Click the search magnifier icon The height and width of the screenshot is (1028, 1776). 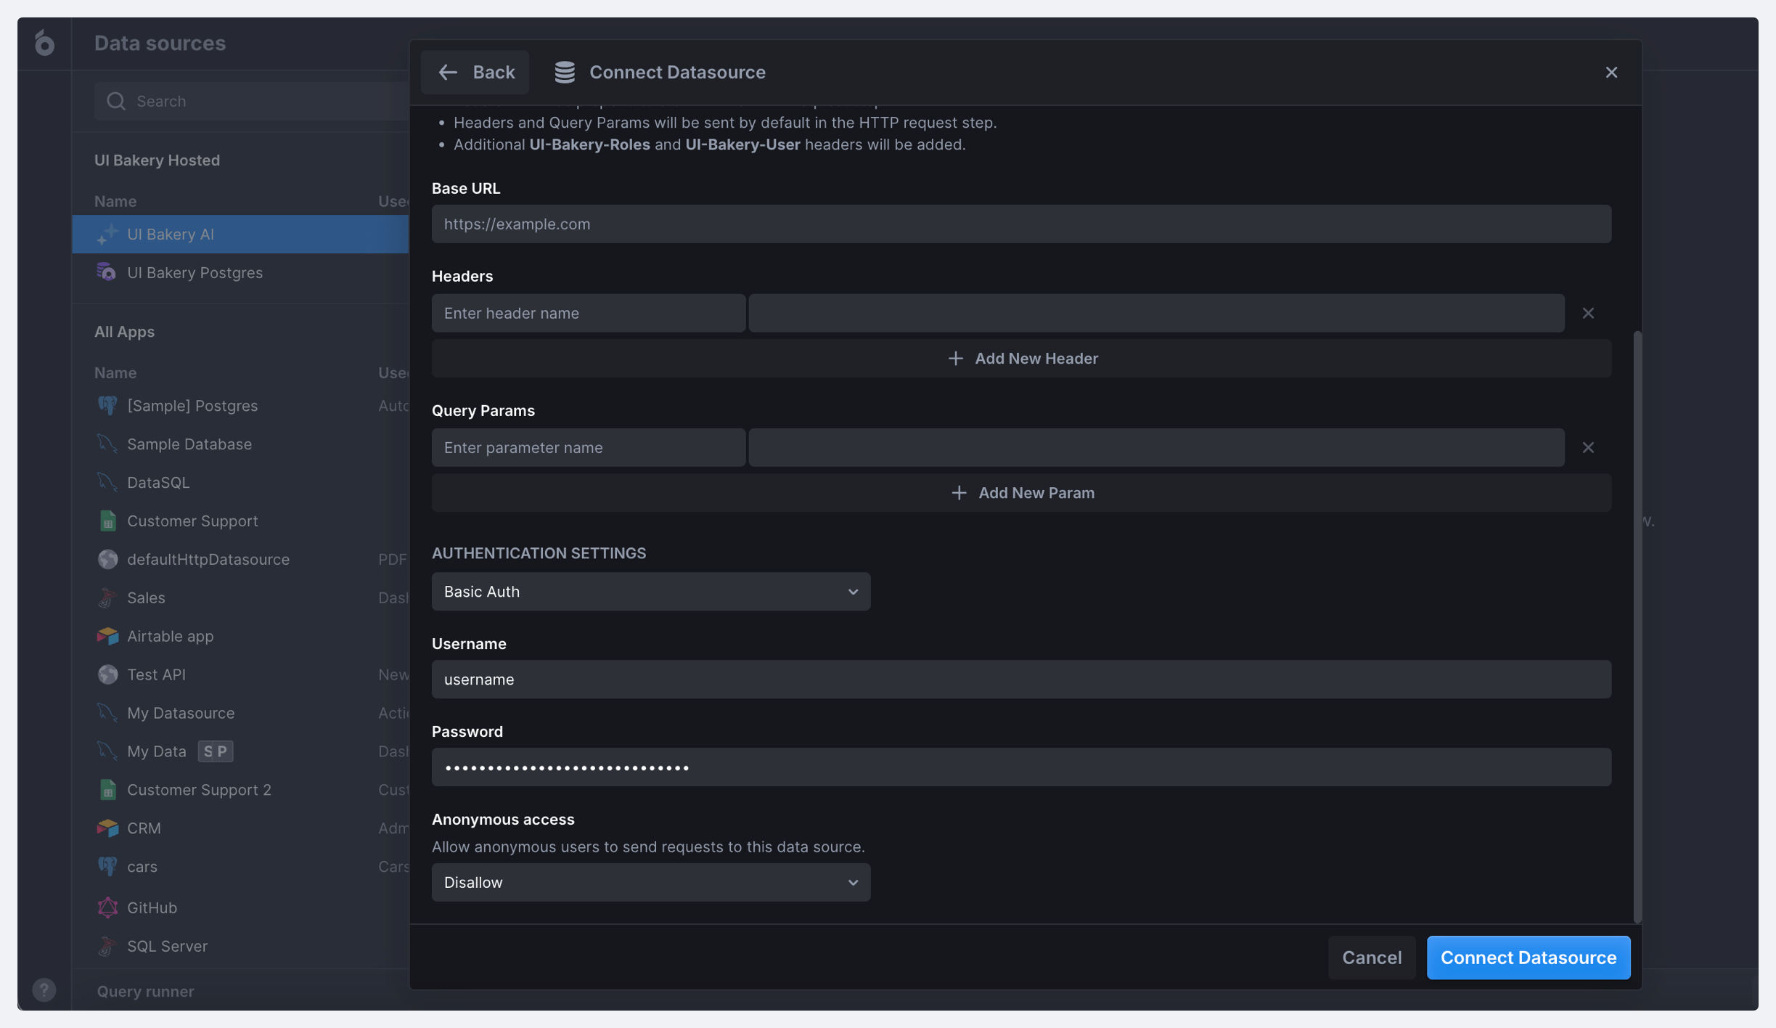(x=116, y=101)
